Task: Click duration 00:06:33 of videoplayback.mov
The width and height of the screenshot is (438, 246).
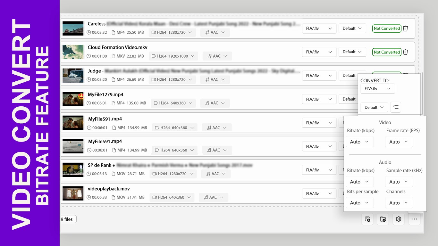Action: coord(99,197)
